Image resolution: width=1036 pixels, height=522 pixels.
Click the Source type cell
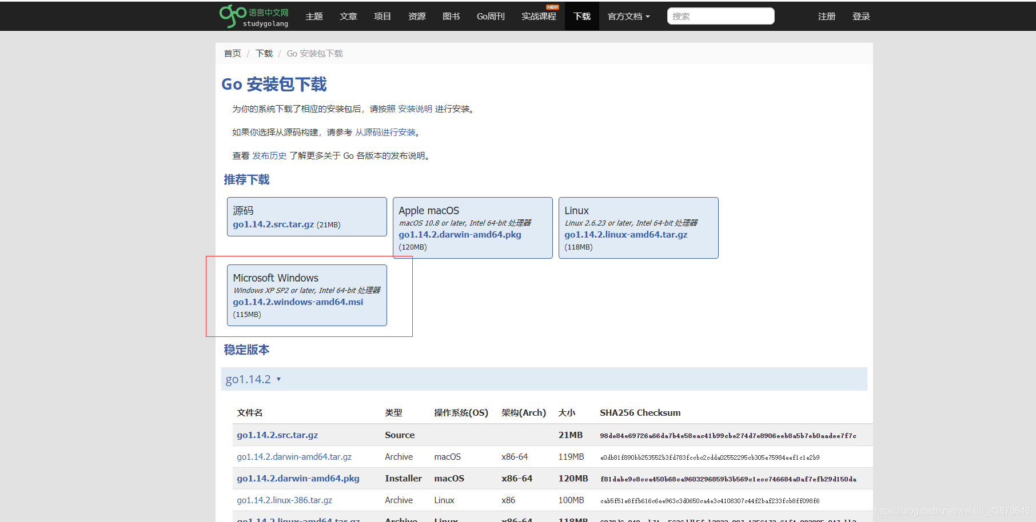point(400,435)
